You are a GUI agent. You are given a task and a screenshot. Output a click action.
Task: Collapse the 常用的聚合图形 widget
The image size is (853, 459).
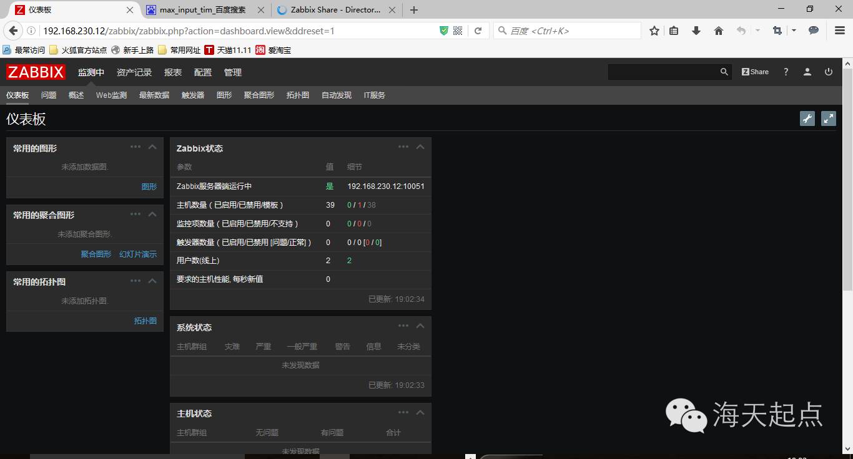tap(152, 214)
